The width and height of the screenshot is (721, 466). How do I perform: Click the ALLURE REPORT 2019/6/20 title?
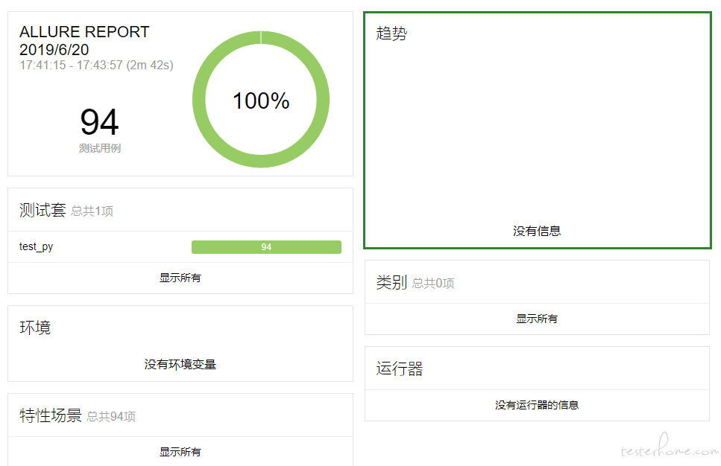coord(84,40)
